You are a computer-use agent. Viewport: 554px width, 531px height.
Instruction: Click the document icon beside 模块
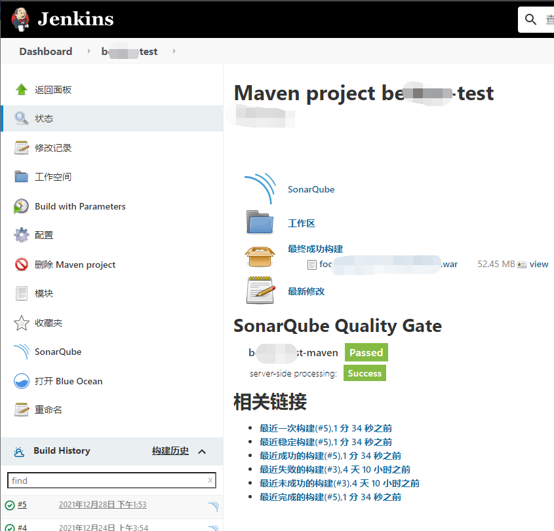(22, 293)
